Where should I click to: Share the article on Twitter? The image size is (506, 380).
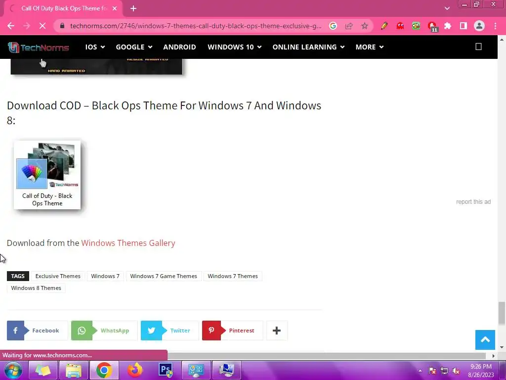point(170,331)
